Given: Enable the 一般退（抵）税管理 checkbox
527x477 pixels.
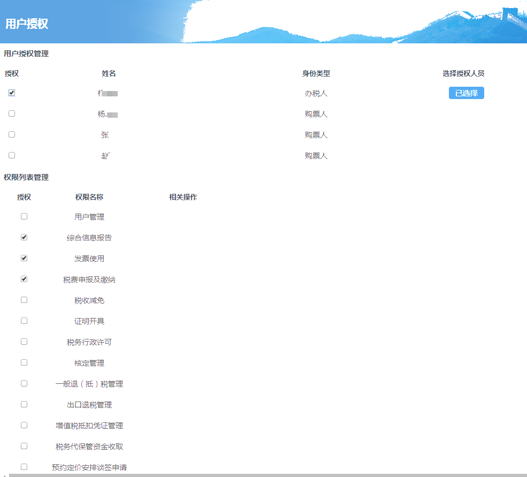Looking at the screenshot, I should point(24,383).
